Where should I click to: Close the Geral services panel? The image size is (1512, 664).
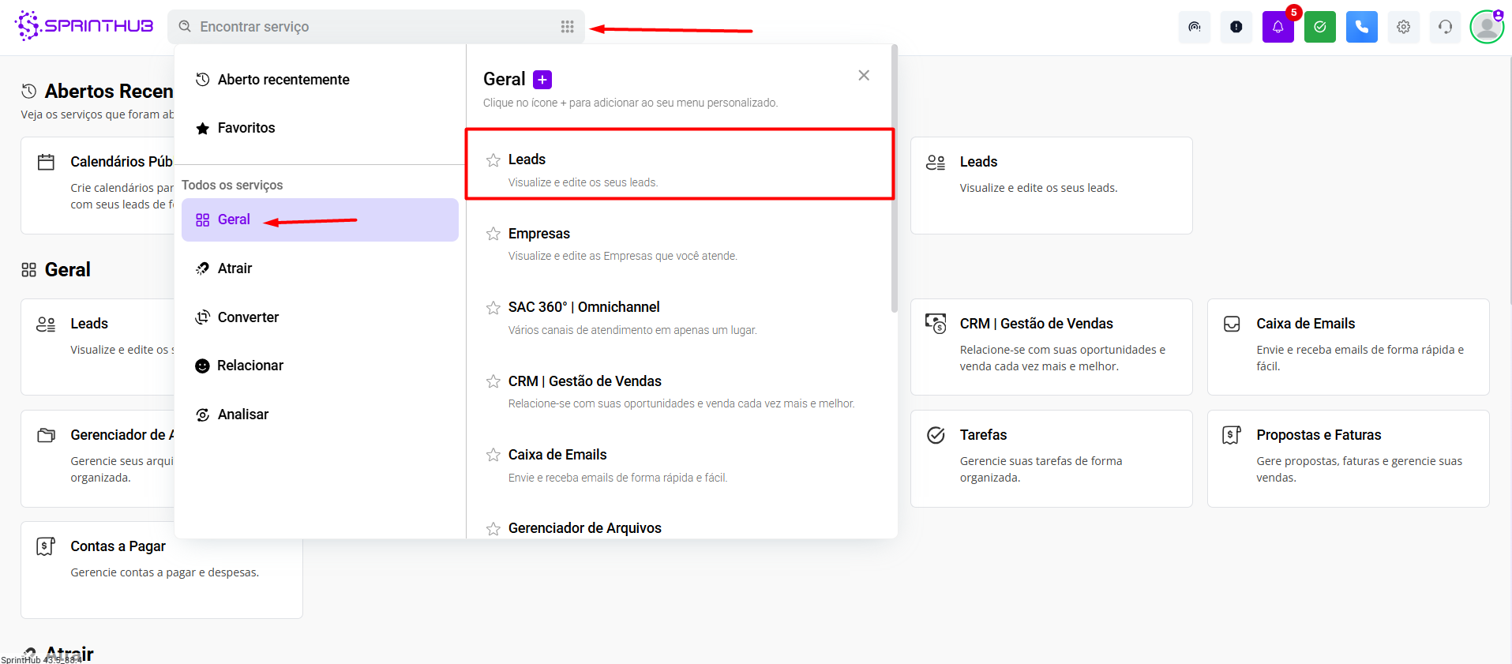(864, 75)
